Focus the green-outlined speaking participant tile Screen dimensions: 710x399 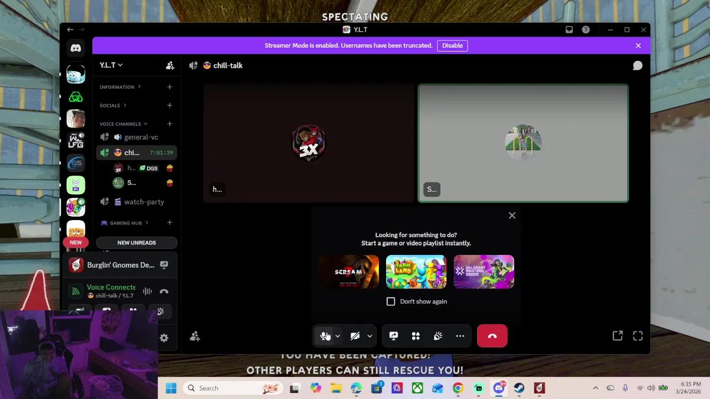click(x=523, y=143)
